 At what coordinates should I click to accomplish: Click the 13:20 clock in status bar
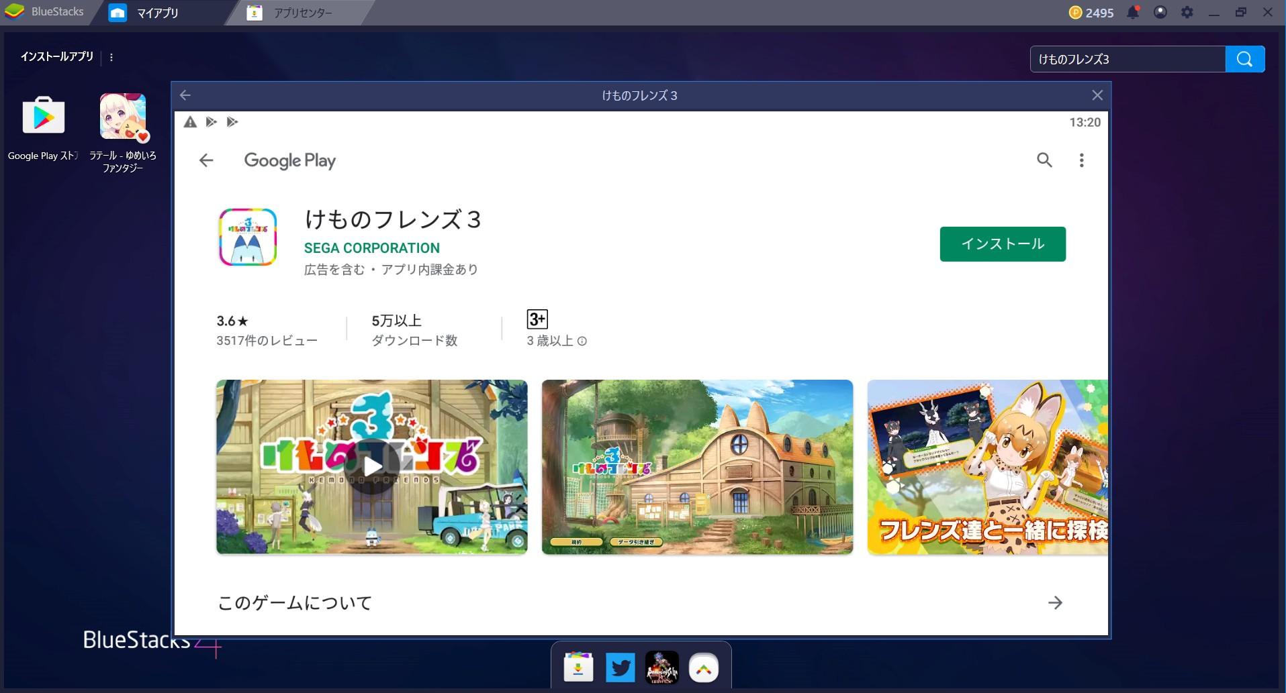click(x=1085, y=122)
